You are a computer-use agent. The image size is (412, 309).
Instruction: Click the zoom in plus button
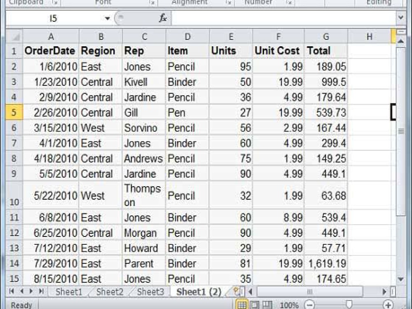pyautogui.click(x=389, y=305)
